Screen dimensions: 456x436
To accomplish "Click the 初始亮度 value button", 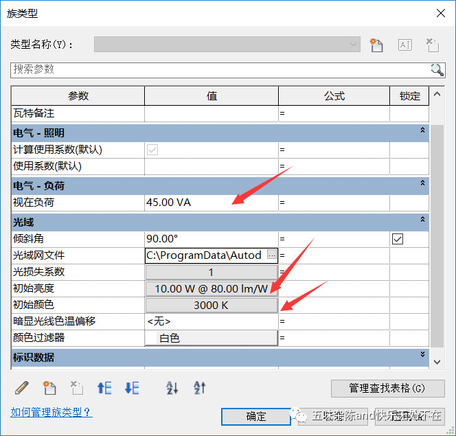I will (212, 288).
